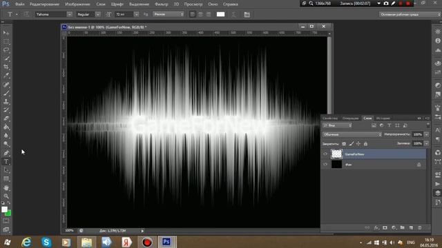
Task: Select the Eyedropper tool
Action: 6,75
